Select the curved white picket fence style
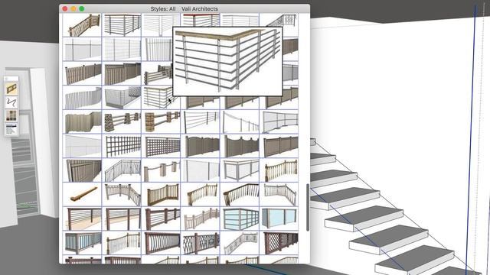The image size is (490, 275). click(83, 98)
